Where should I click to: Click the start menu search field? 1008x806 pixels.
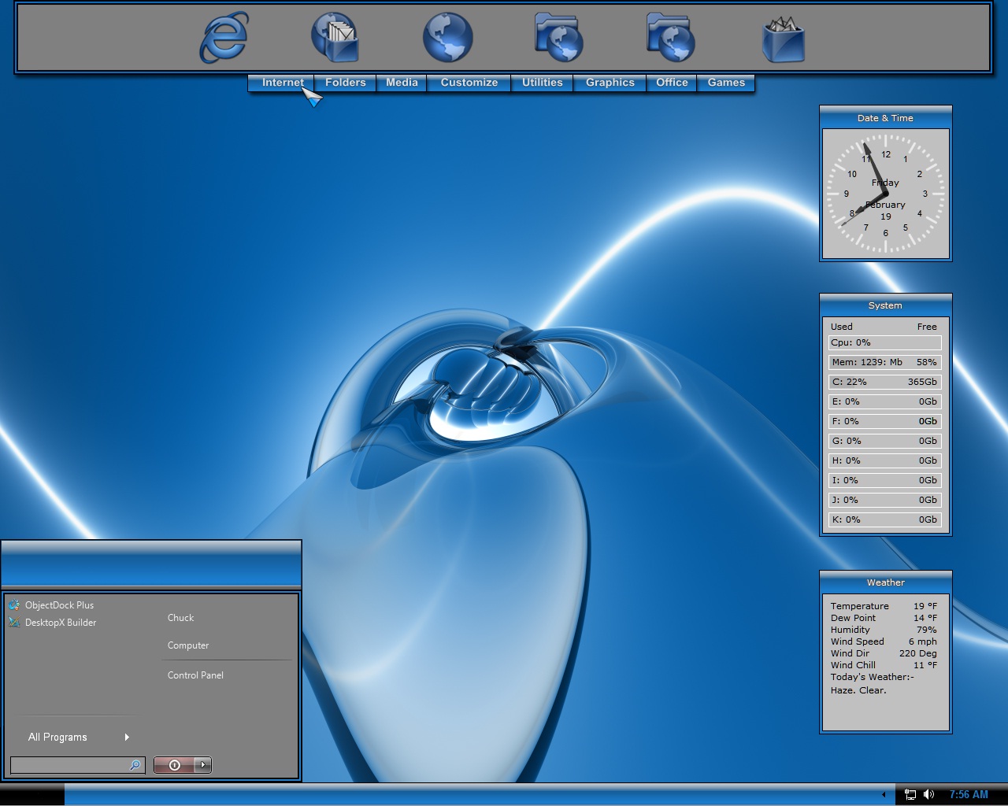pyautogui.click(x=70, y=765)
